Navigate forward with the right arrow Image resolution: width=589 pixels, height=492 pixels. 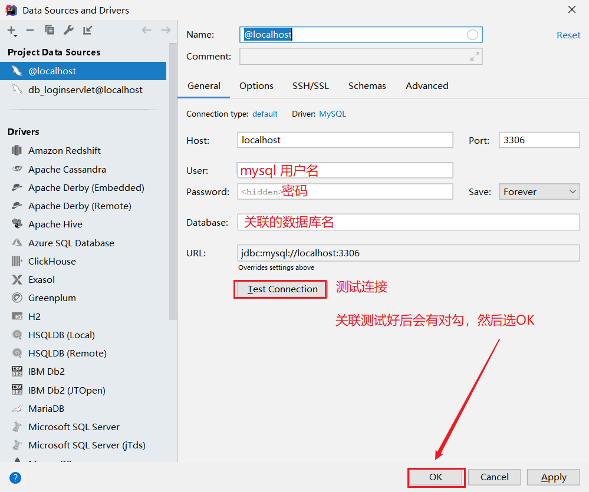pyautogui.click(x=166, y=30)
